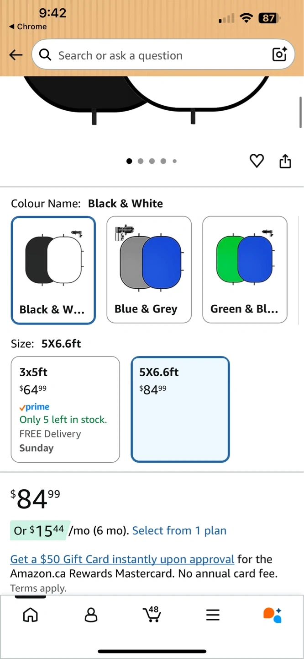Select the 3x5ft size option
The image size is (304, 659).
pos(65,409)
